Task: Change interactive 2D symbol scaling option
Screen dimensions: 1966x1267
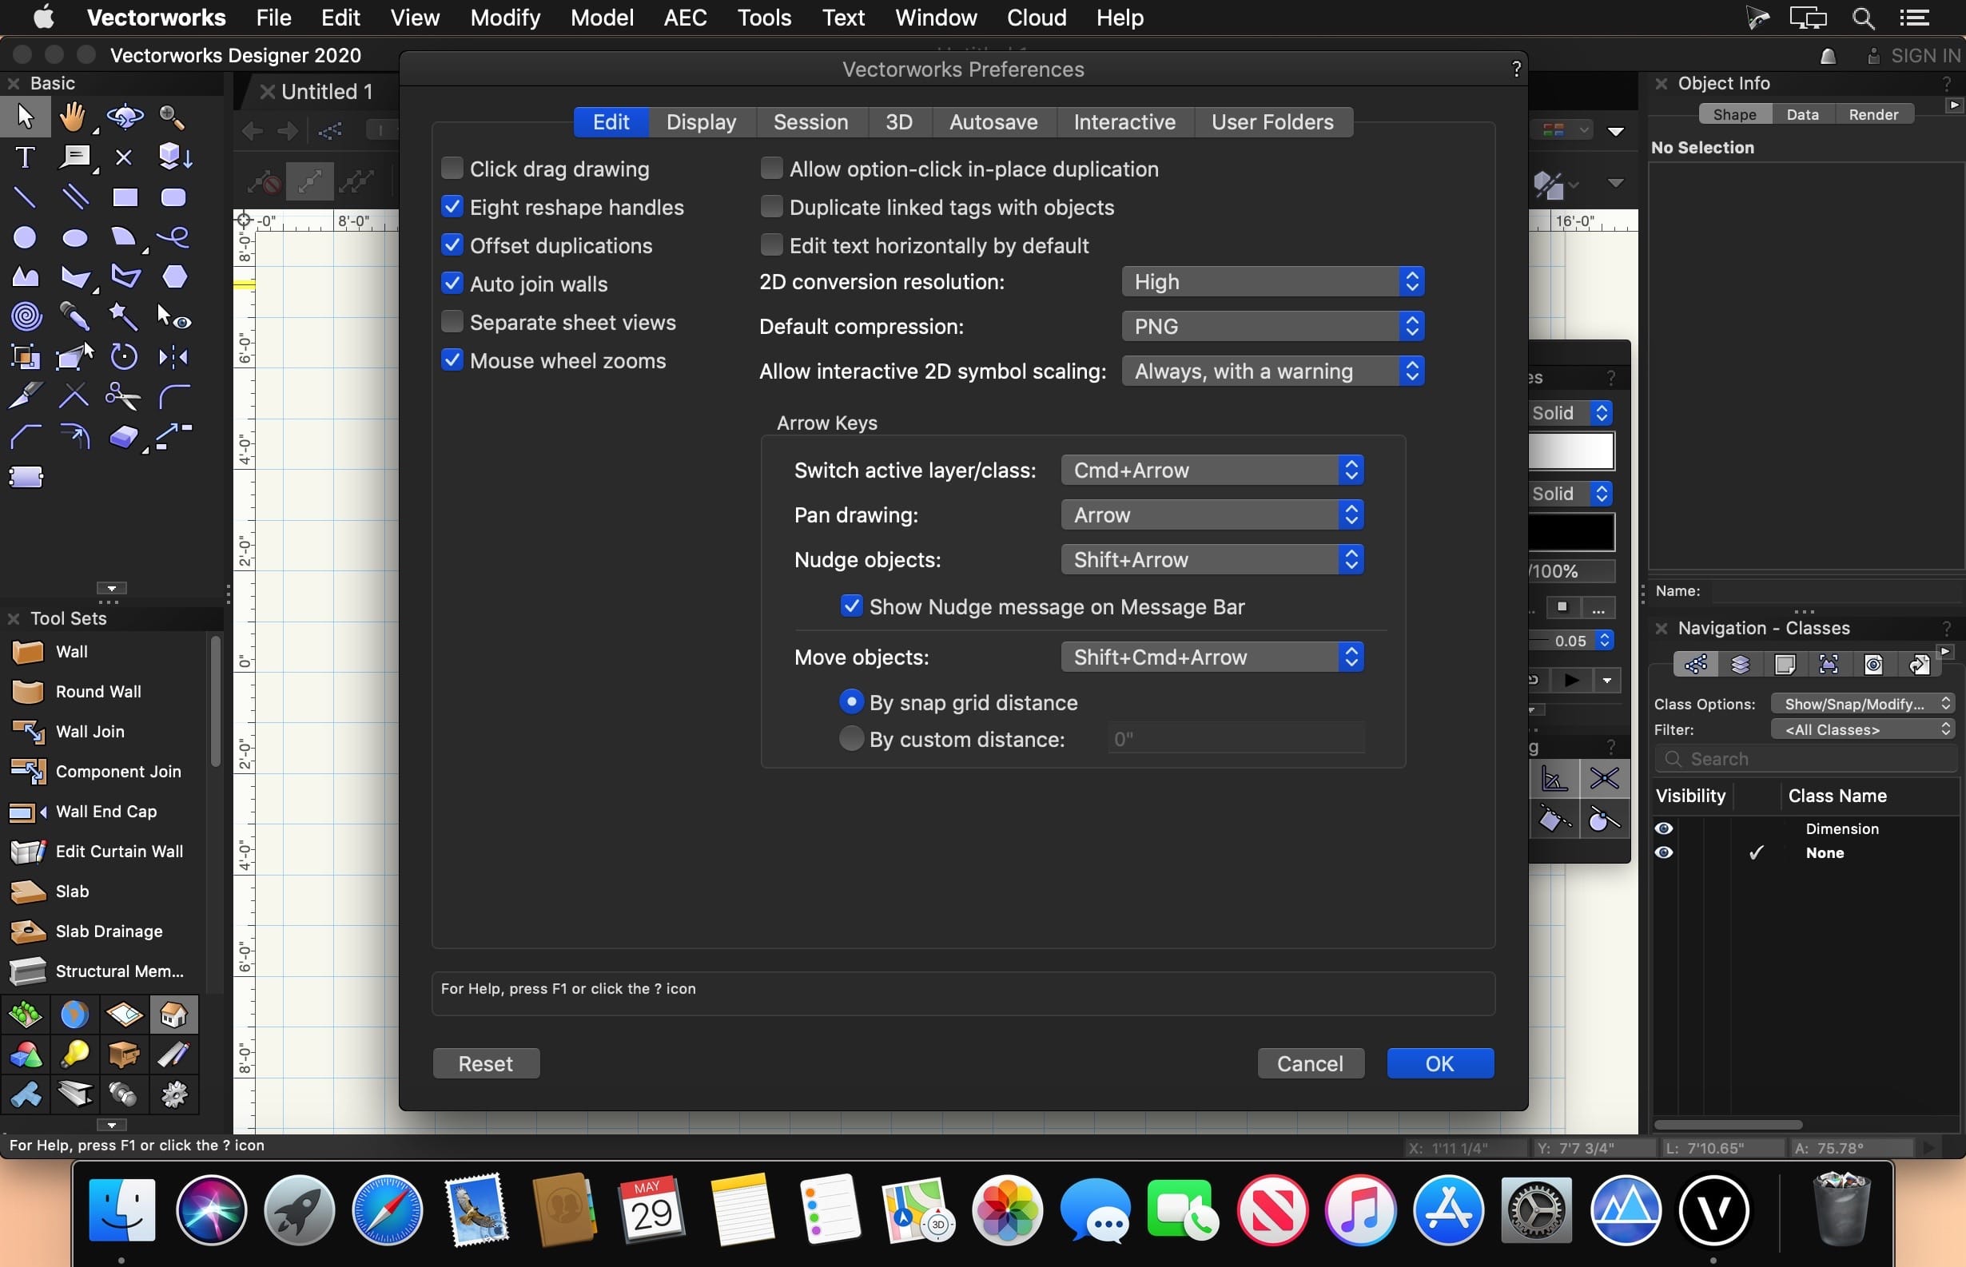Action: coord(1272,371)
